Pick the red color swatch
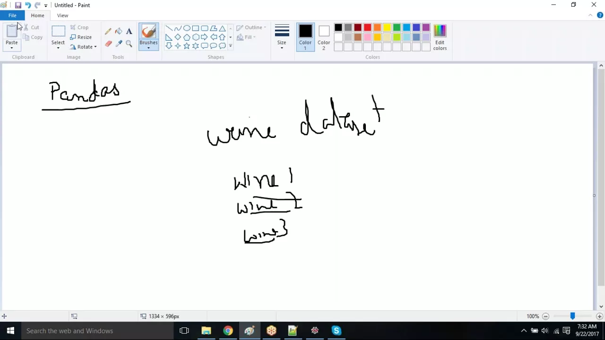Screen dimensions: 605x340 pos(367,28)
